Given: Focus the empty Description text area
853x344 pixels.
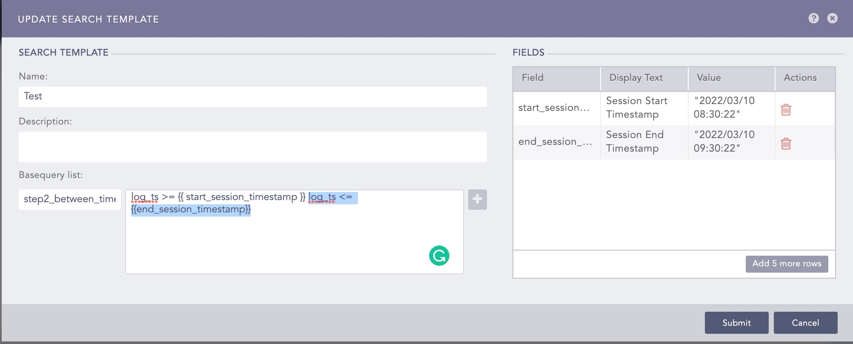Looking at the screenshot, I should click(252, 147).
